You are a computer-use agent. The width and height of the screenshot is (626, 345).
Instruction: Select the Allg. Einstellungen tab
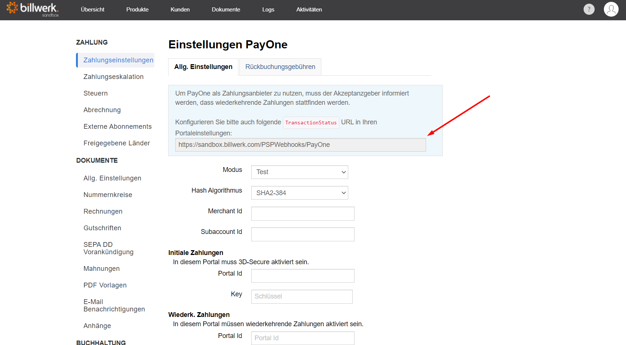[203, 67]
